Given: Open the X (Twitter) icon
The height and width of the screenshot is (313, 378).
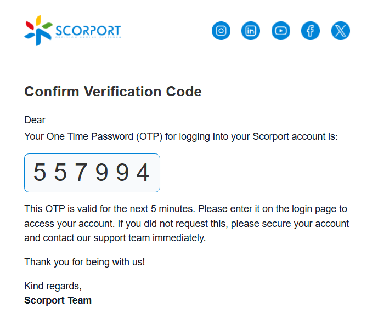Looking at the screenshot, I should 341,31.
